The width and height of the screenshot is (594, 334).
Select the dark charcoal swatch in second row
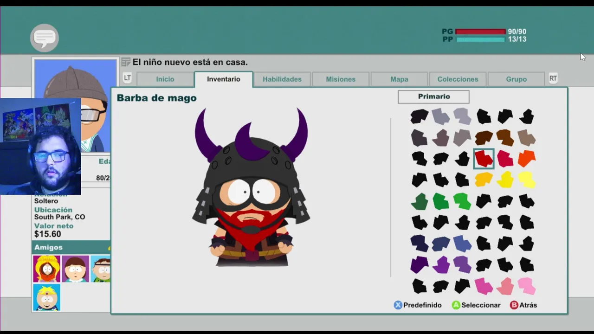(x=420, y=138)
